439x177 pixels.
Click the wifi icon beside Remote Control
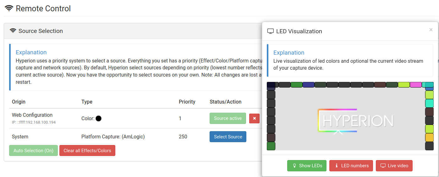pyautogui.click(x=9, y=8)
